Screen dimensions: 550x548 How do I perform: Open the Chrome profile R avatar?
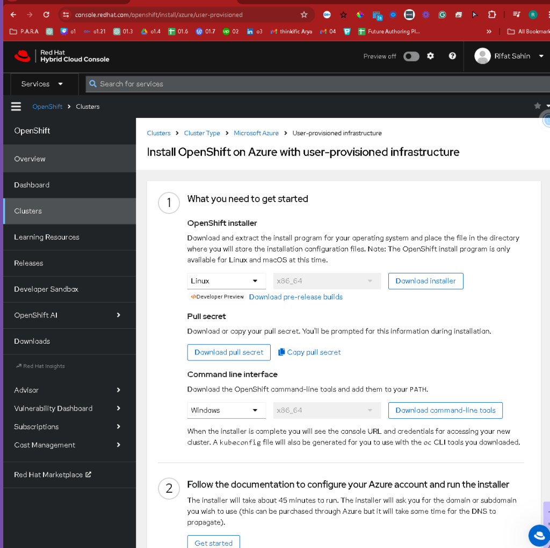point(533,14)
